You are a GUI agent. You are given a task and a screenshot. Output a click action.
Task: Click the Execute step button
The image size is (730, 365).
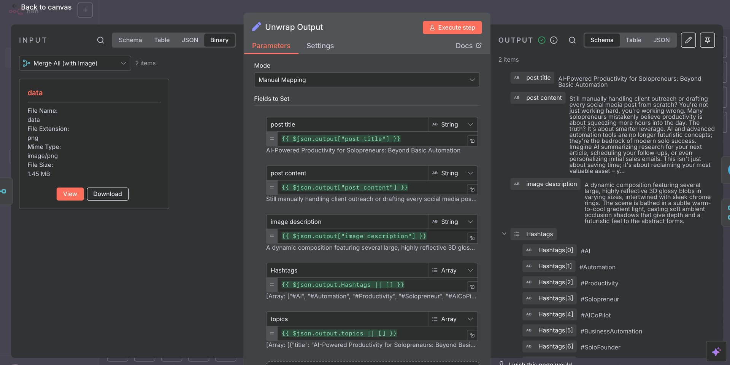pyautogui.click(x=452, y=27)
